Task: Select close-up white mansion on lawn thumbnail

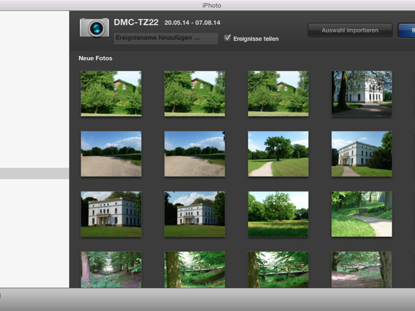Action: pyautogui.click(x=111, y=214)
